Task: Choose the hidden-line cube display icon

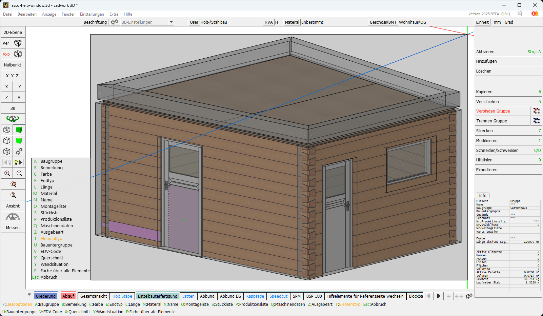Action: tap(7, 141)
